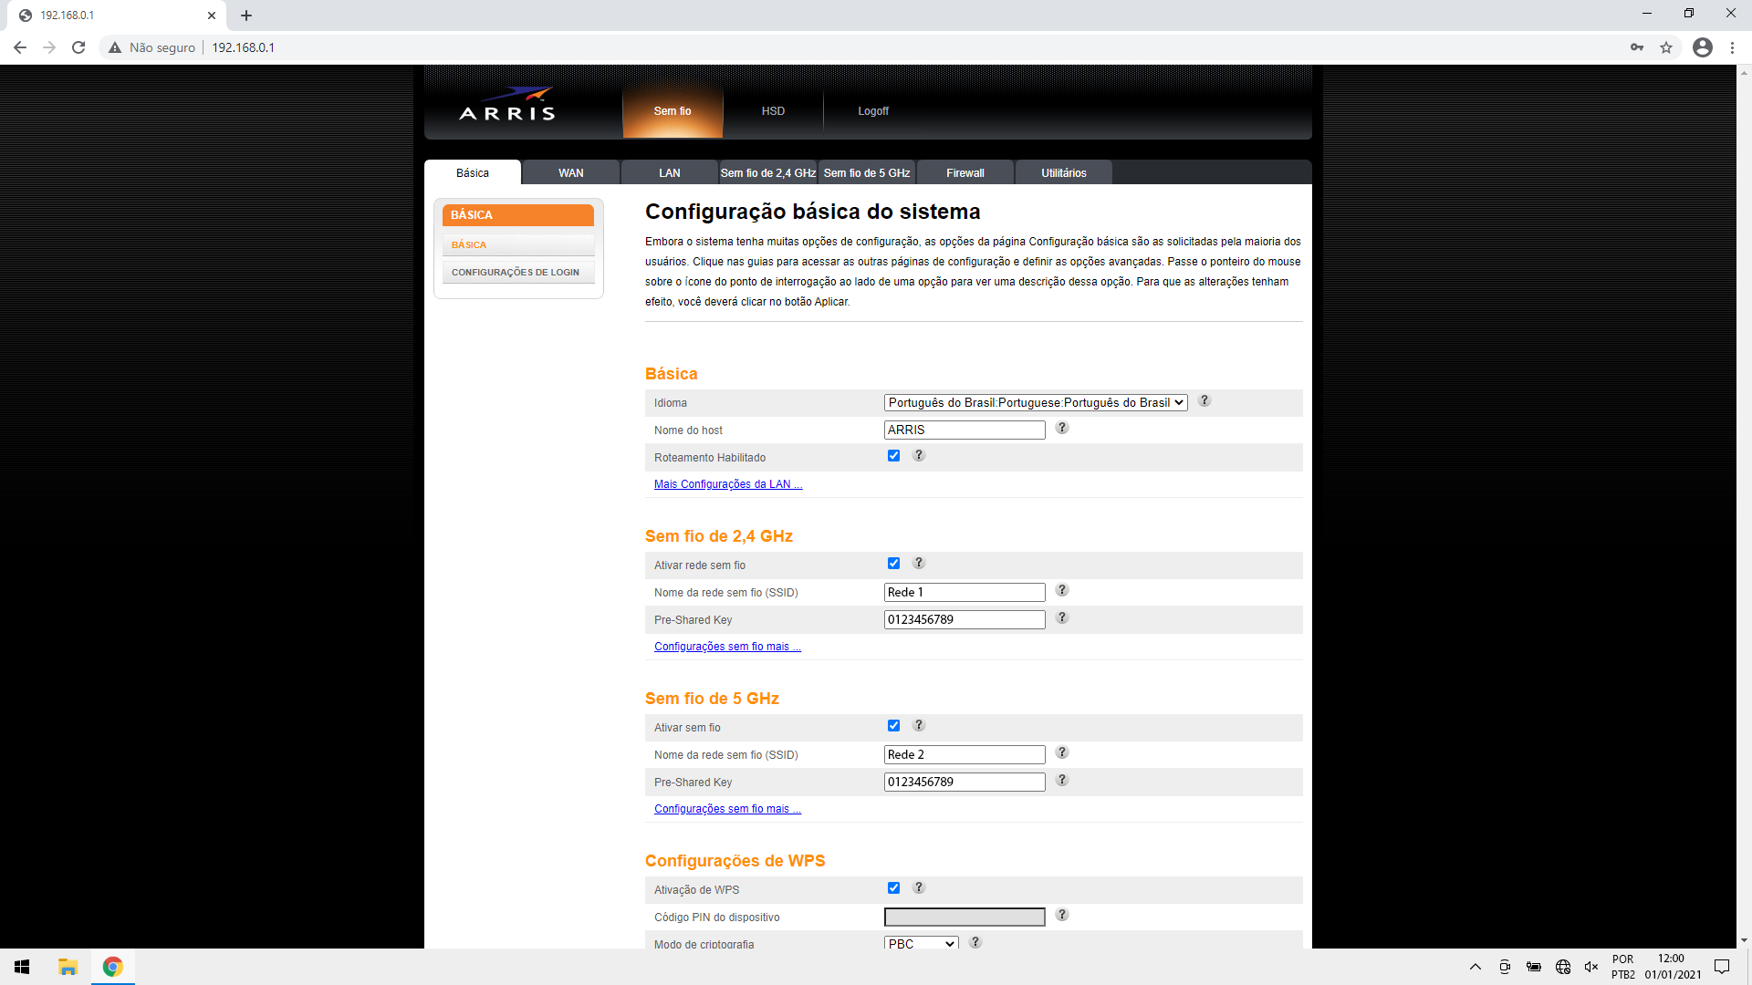Click the page scrollbar down arrow
This screenshot has height=985, width=1752.
(1744, 940)
